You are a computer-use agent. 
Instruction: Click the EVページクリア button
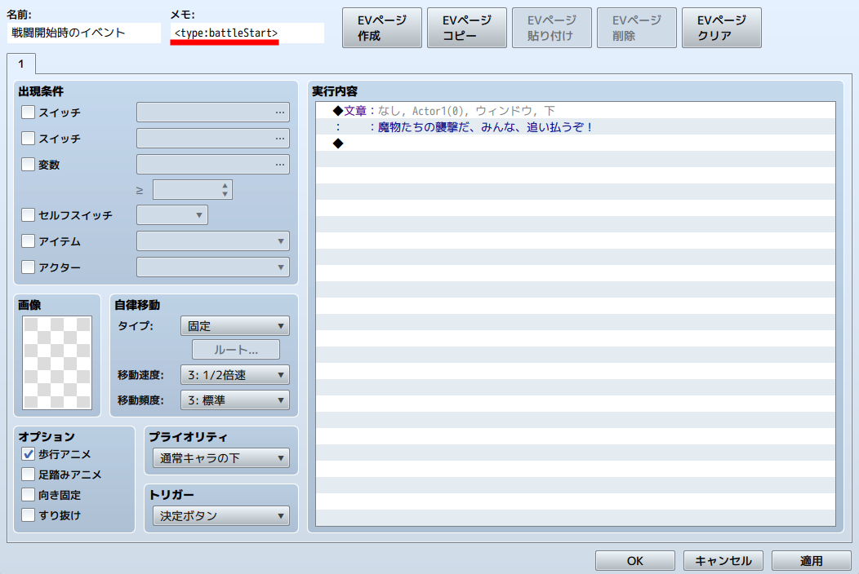722,28
